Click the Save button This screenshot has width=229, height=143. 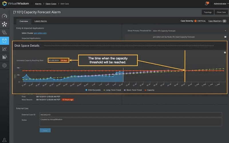coord(45,130)
